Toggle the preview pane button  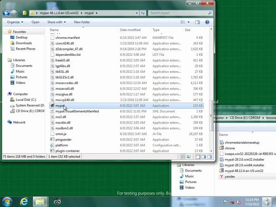(198, 22)
